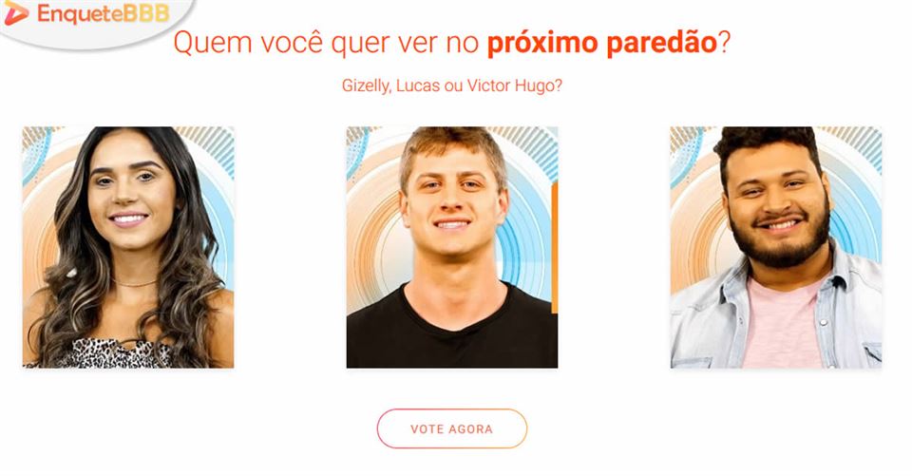Select the photo of man in denim jacket
Image resolution: width=912 pixels, height=476 pixels.
[776, 247]
